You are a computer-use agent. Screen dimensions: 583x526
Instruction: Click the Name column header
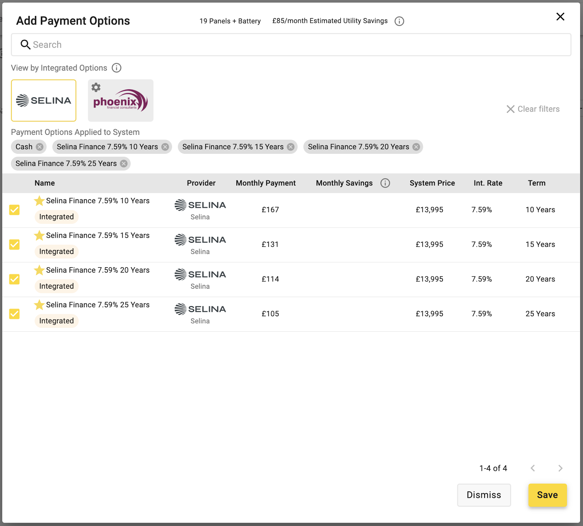click(x=45, y=183)
